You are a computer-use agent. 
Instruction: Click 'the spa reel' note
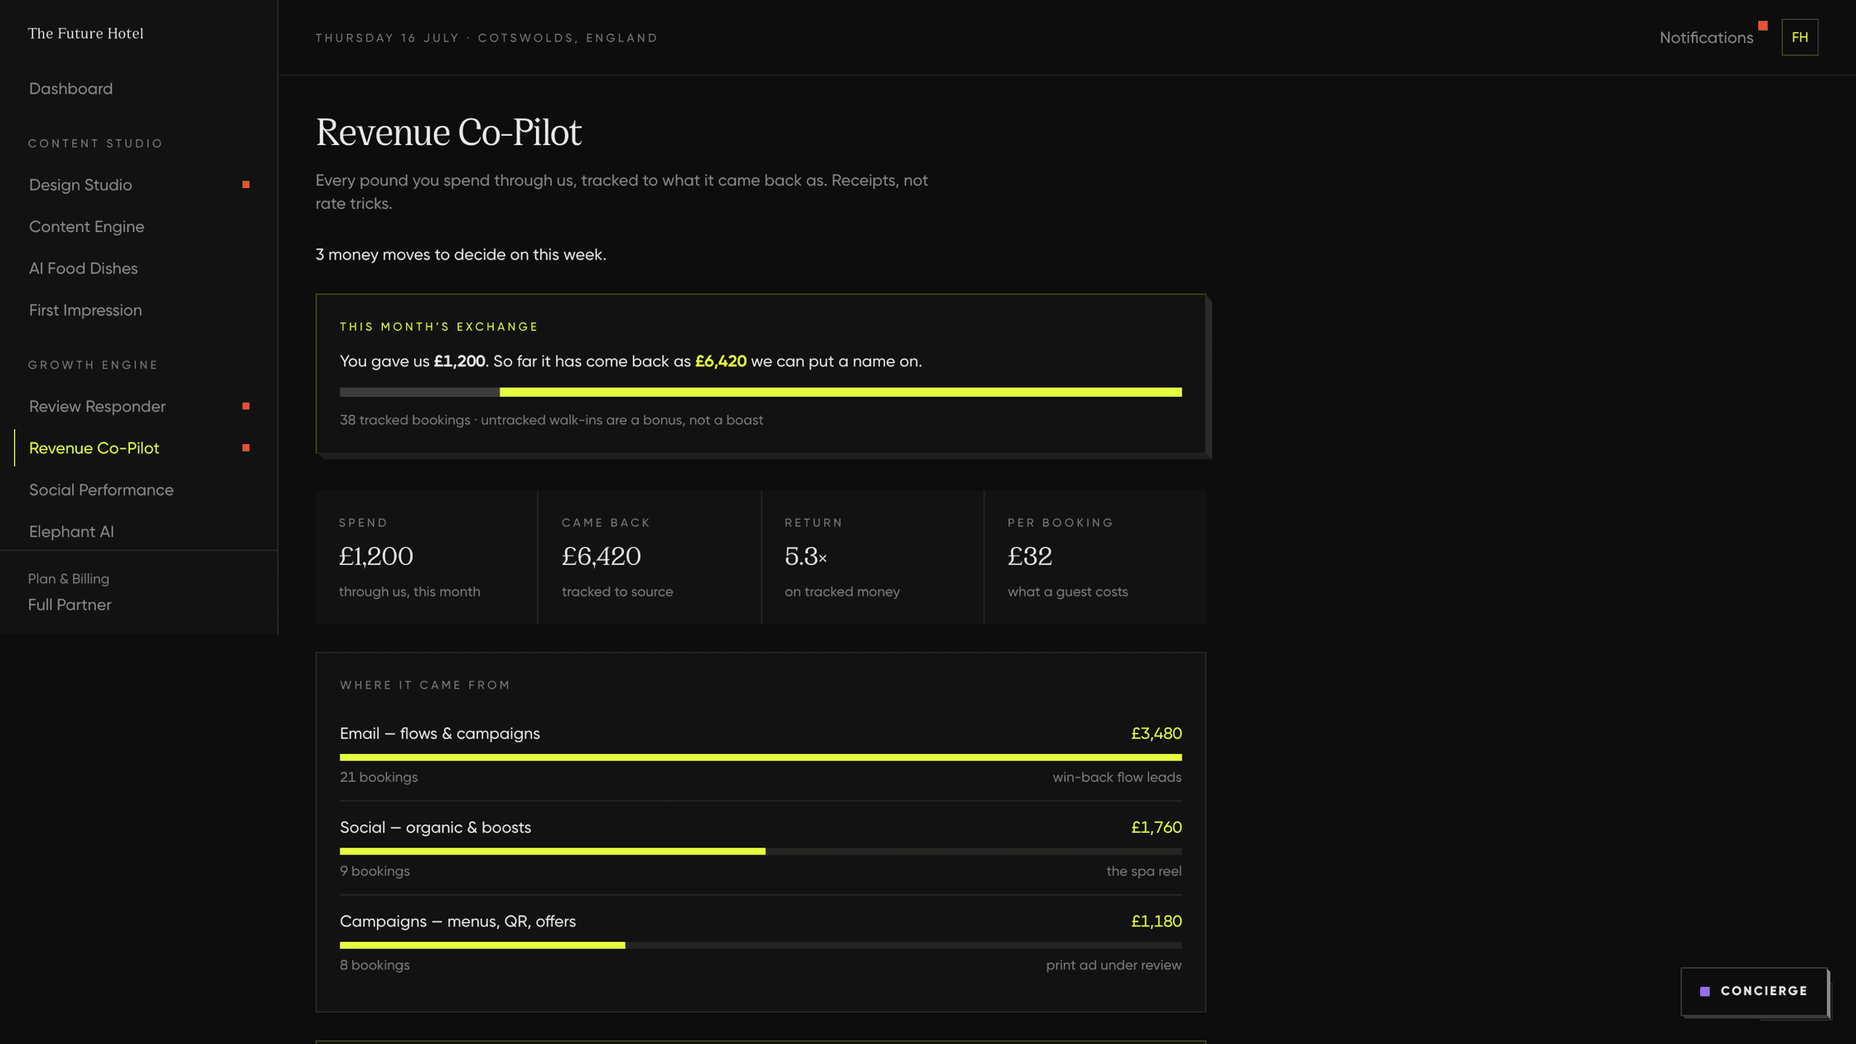pyautogui.click(x=1143, y=871)
